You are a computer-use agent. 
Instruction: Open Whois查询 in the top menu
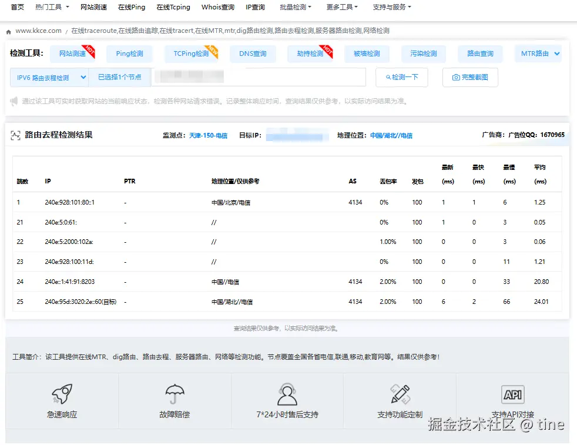pos(217,7)
